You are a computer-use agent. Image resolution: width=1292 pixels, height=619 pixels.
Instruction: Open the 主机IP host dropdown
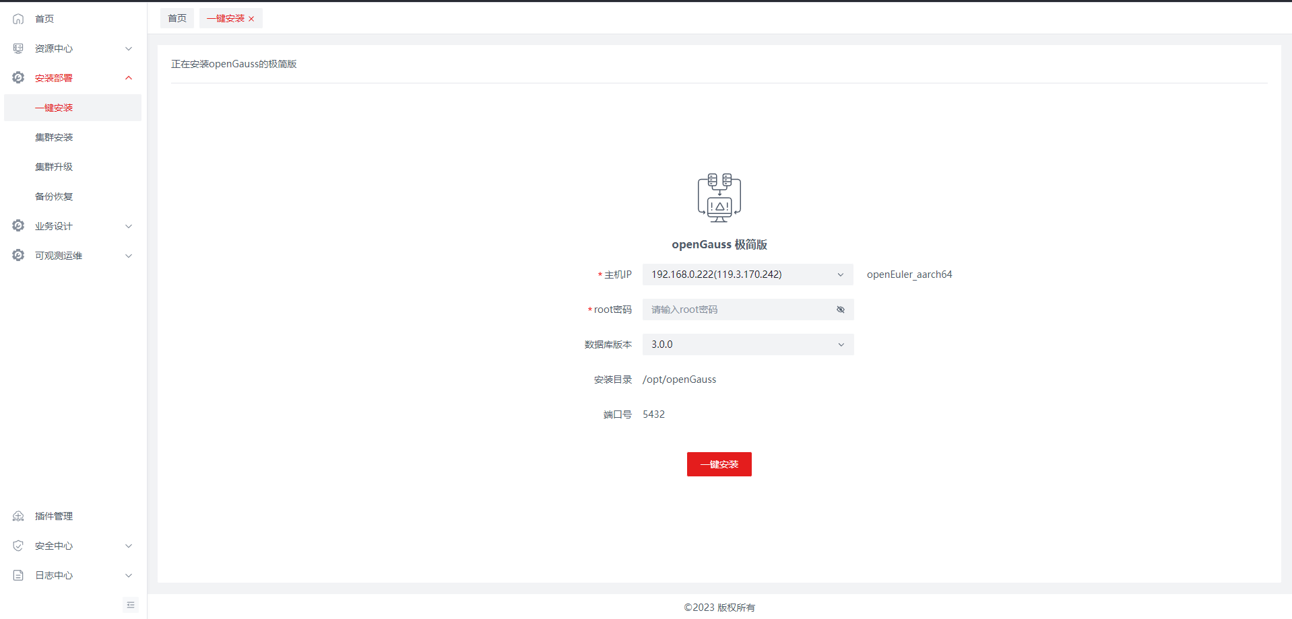click(x=747, y=275)
